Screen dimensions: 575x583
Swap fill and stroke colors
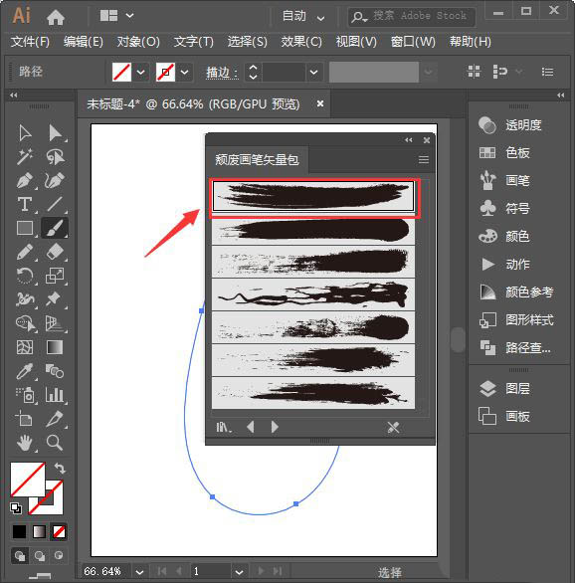click(60, 469)
